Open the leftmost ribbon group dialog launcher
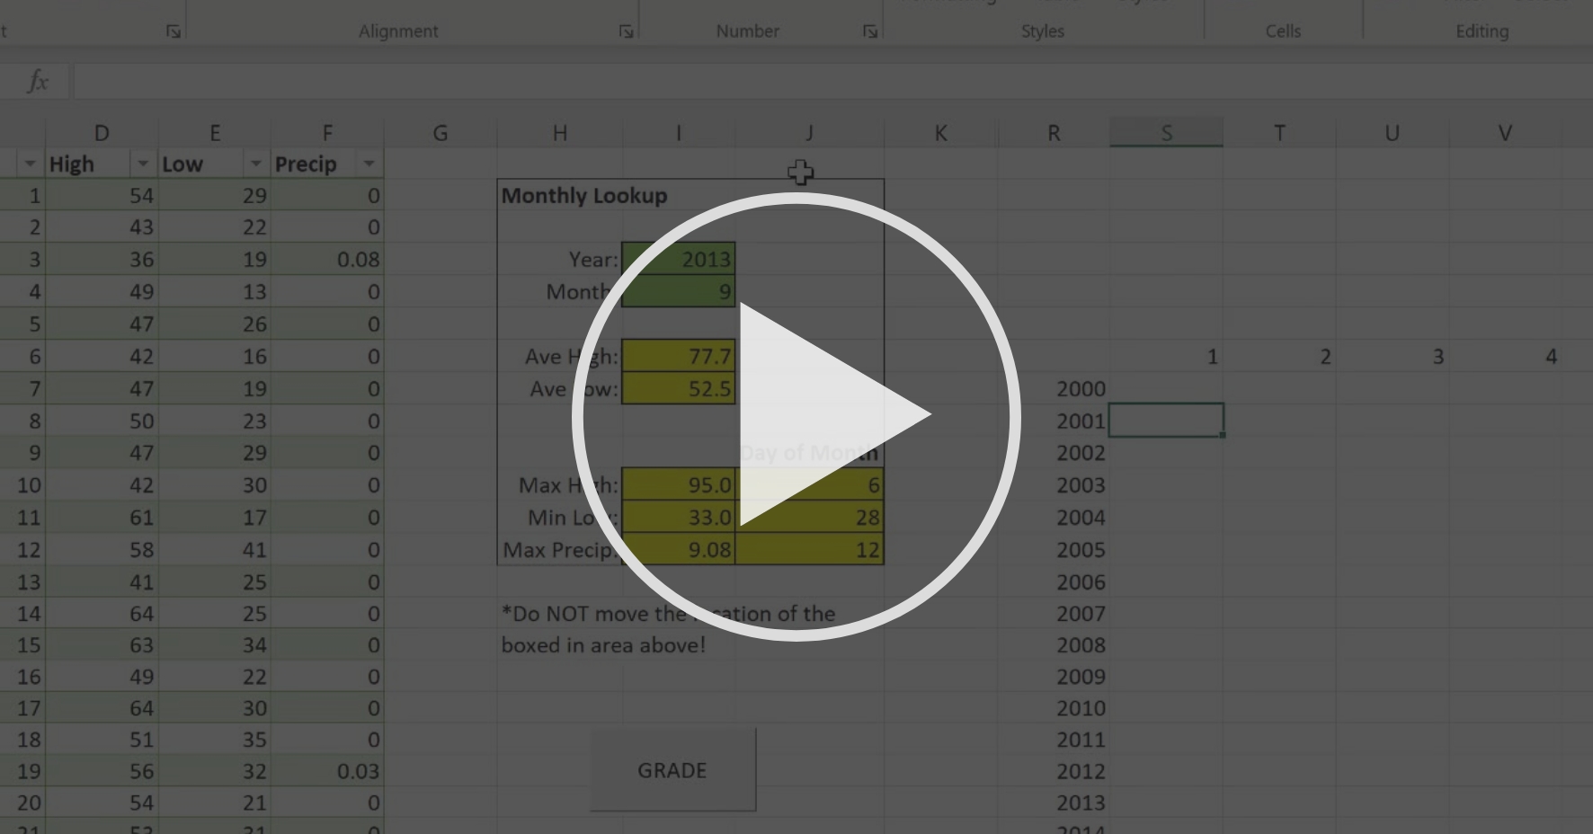 tap(174, 31)
